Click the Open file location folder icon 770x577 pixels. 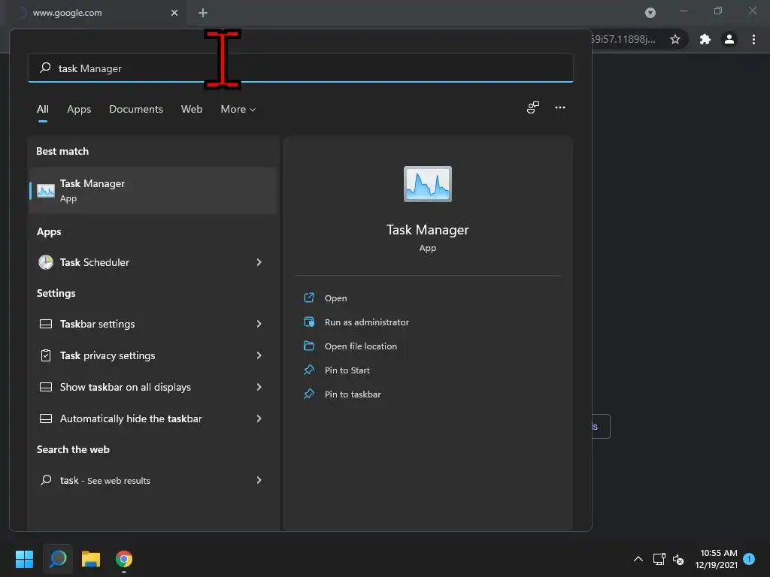(x=309, y=346)
